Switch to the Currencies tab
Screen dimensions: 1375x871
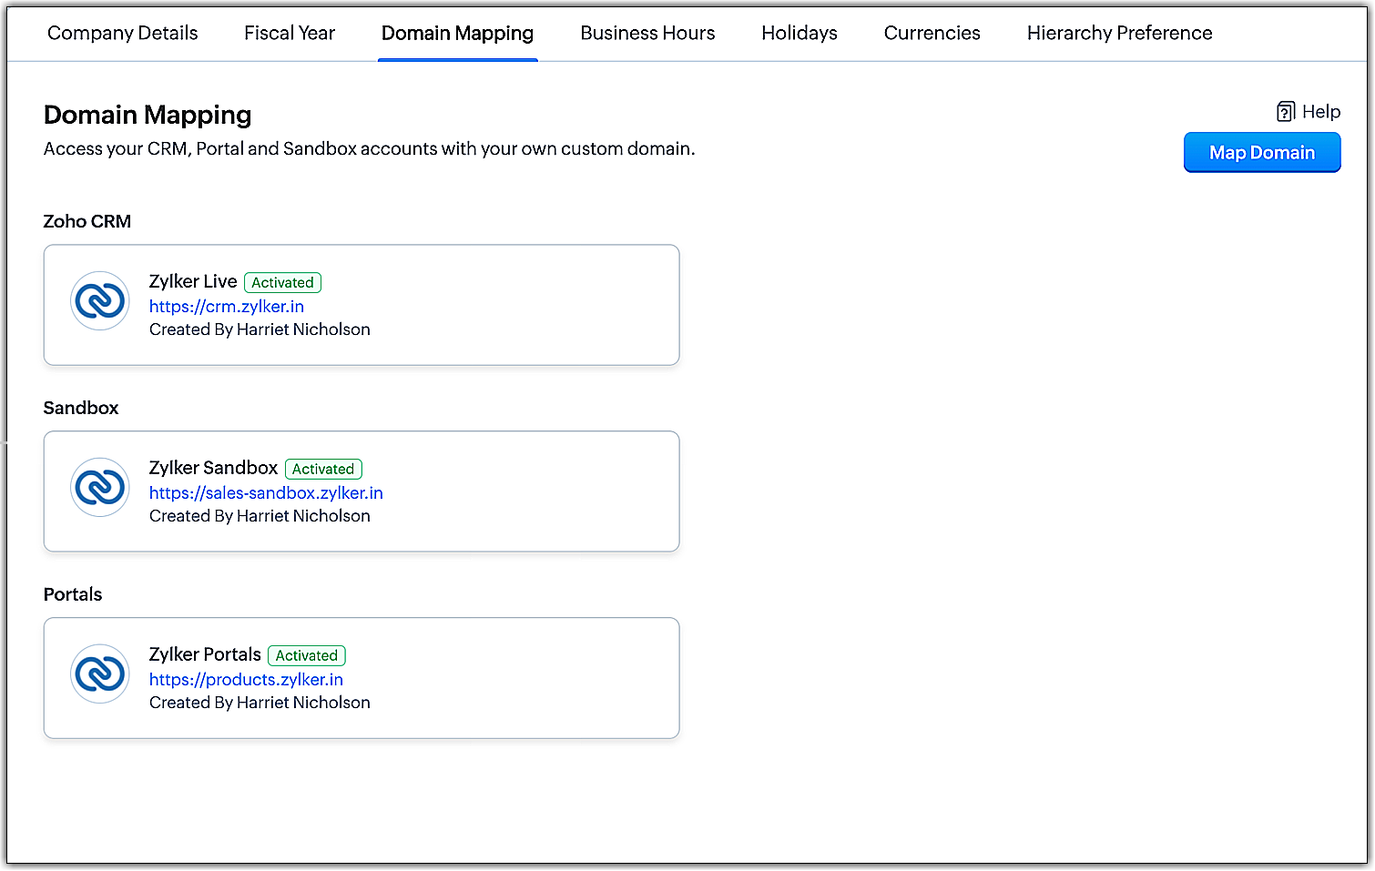(932, 34)
